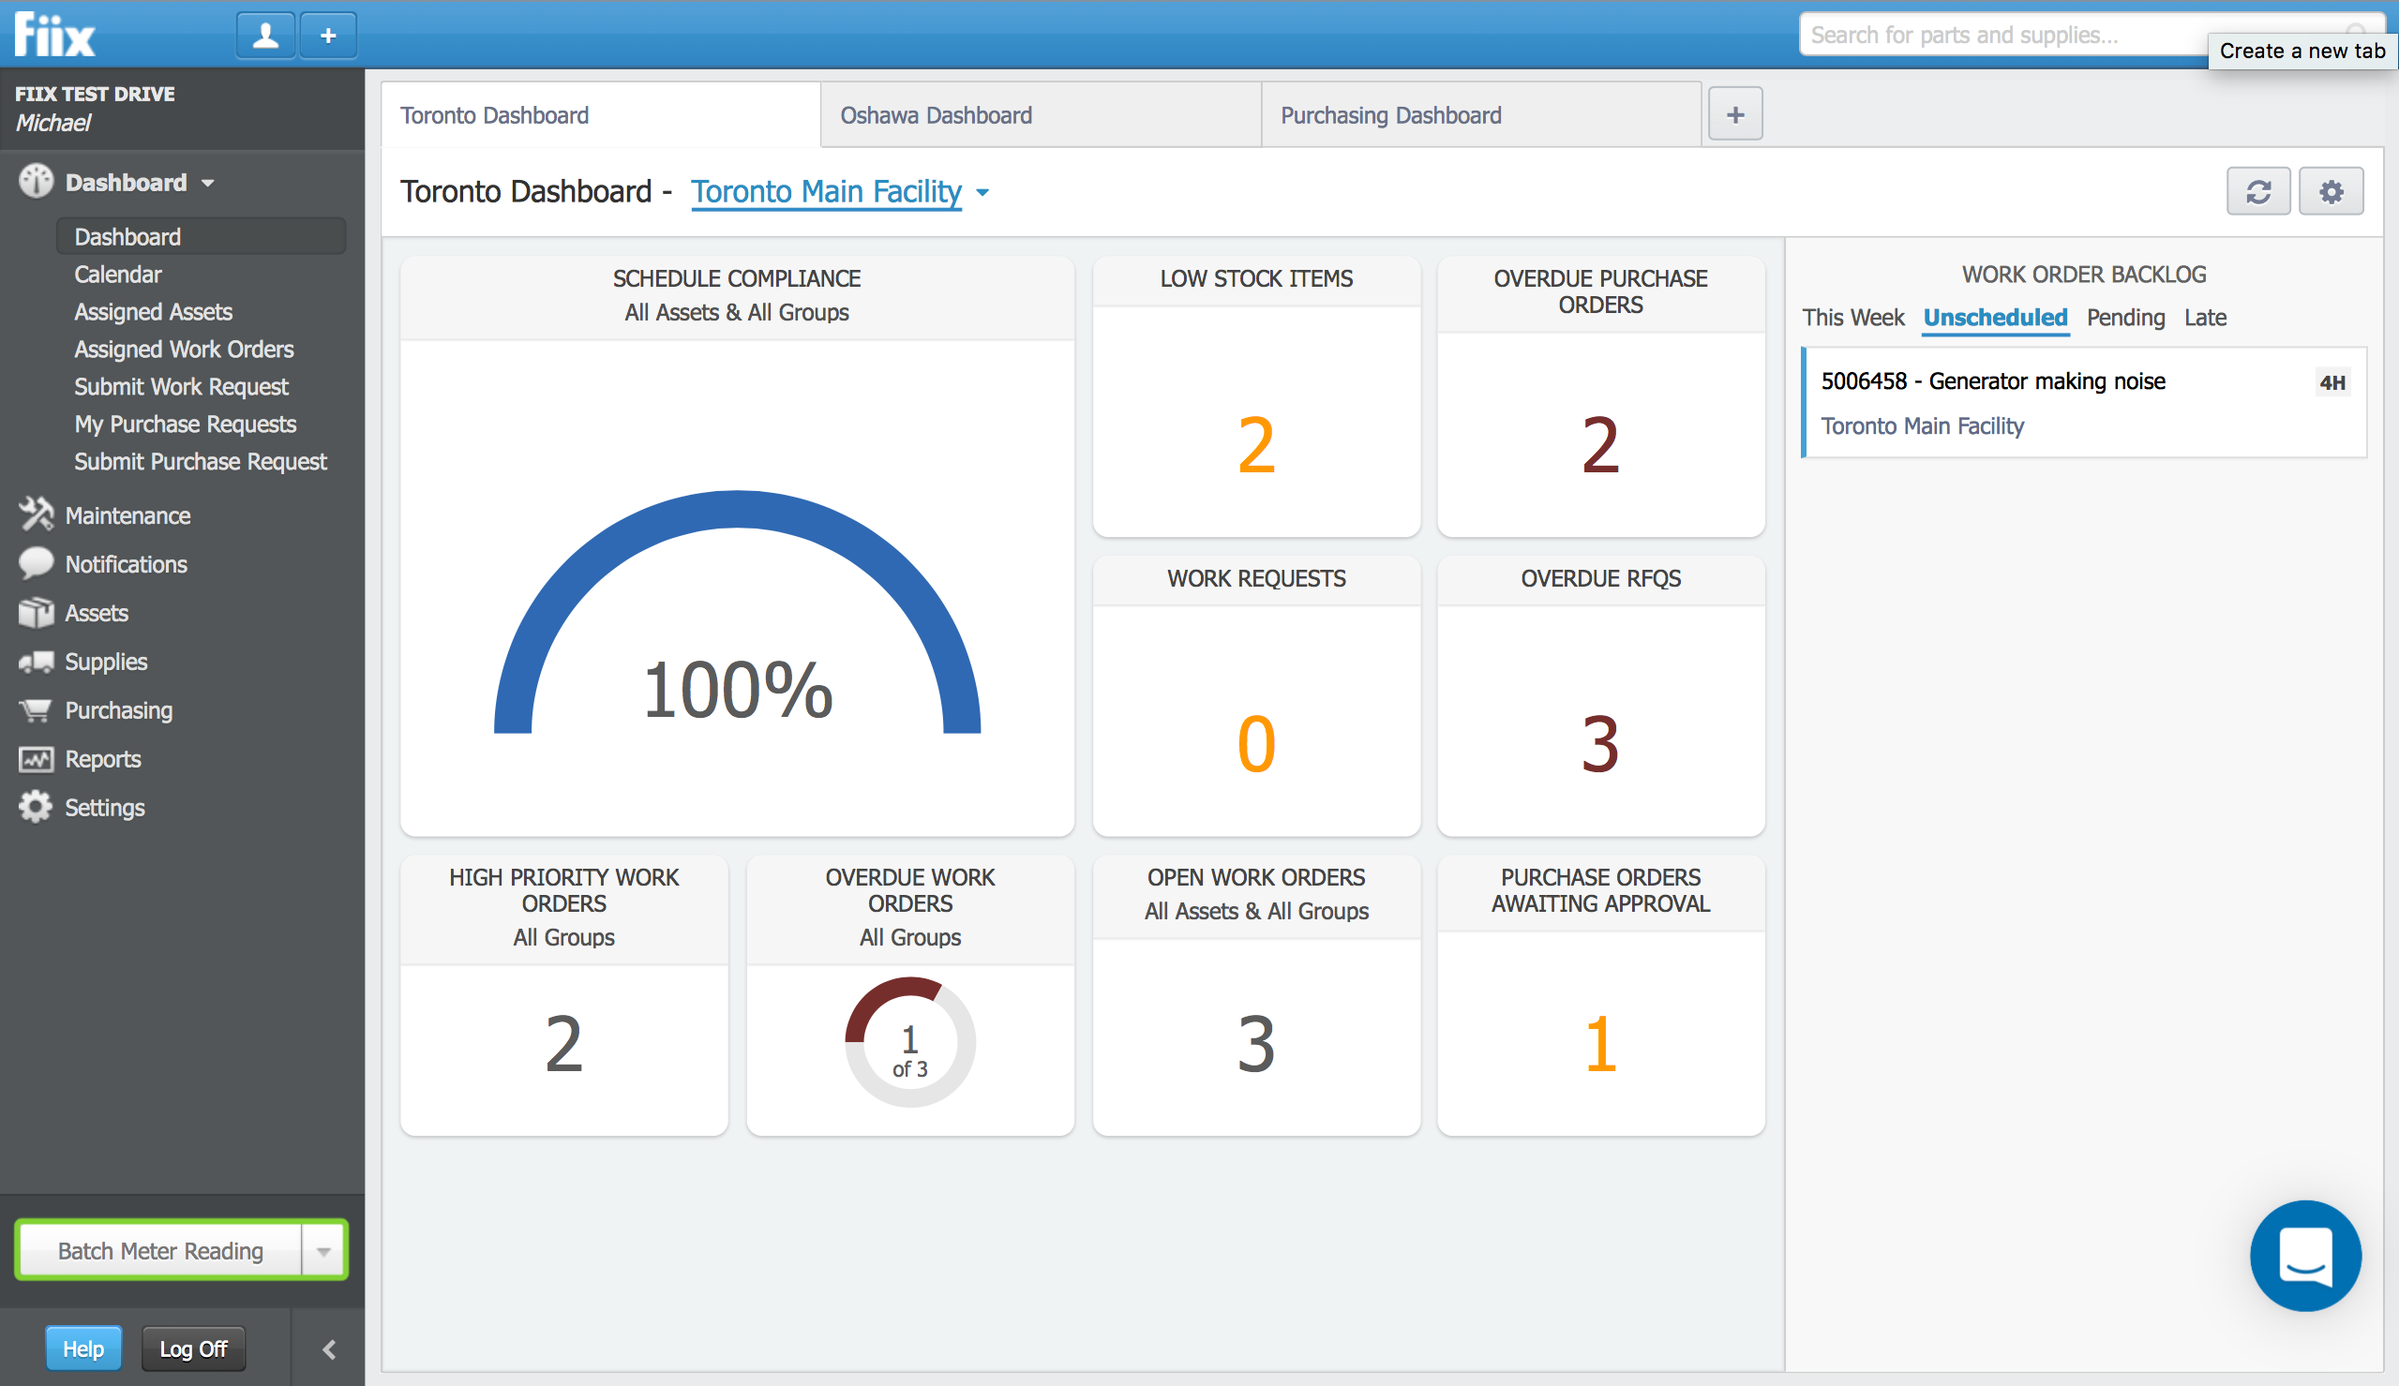This screenshot has height=1386, width=2399.
Task: Add a new dashboard tab
Action: pos(1734,114)
